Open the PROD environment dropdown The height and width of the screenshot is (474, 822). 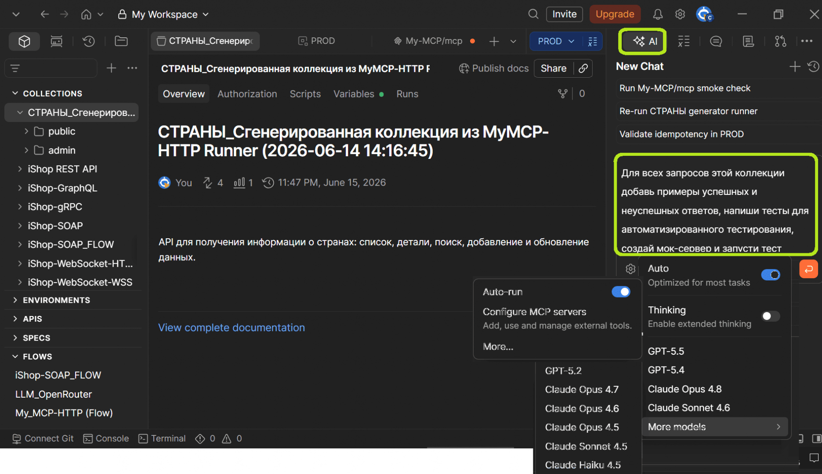[x=556, y=41]
